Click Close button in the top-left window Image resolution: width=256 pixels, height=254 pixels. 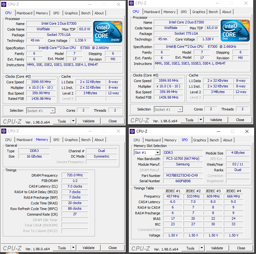pos(113,121)
